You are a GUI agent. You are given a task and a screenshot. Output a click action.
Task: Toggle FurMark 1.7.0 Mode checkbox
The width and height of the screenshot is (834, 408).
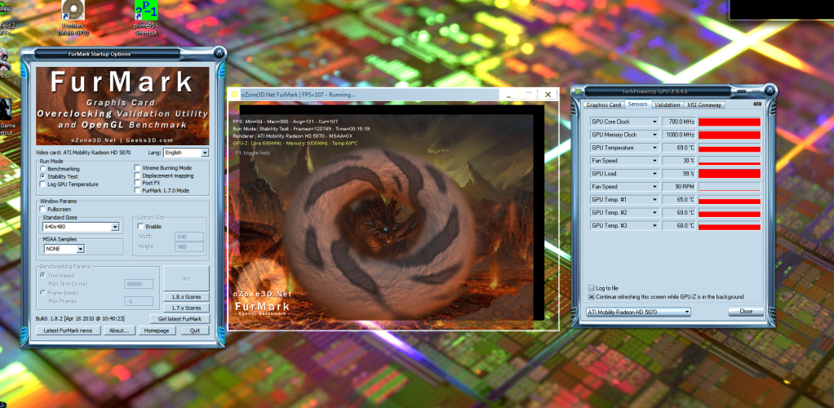137,190
